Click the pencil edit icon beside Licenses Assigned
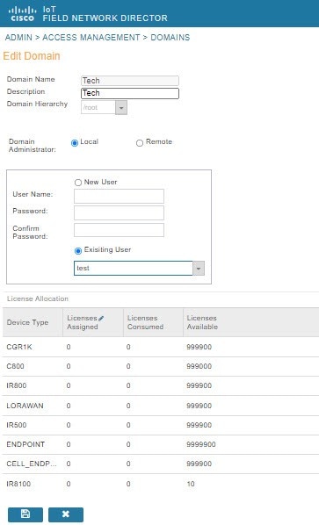The height and width of the screenshot is (525, 319). (101, 319)
